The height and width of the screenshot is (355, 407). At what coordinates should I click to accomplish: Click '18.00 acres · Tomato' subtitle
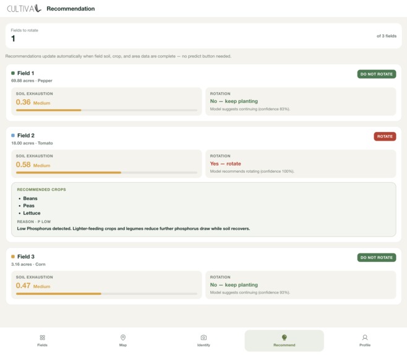pos(32,143)
